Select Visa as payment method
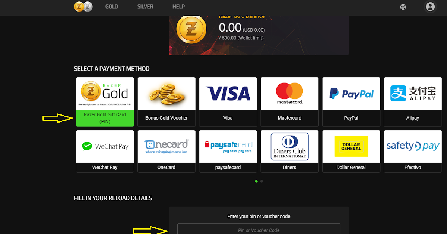 (228, 102)
